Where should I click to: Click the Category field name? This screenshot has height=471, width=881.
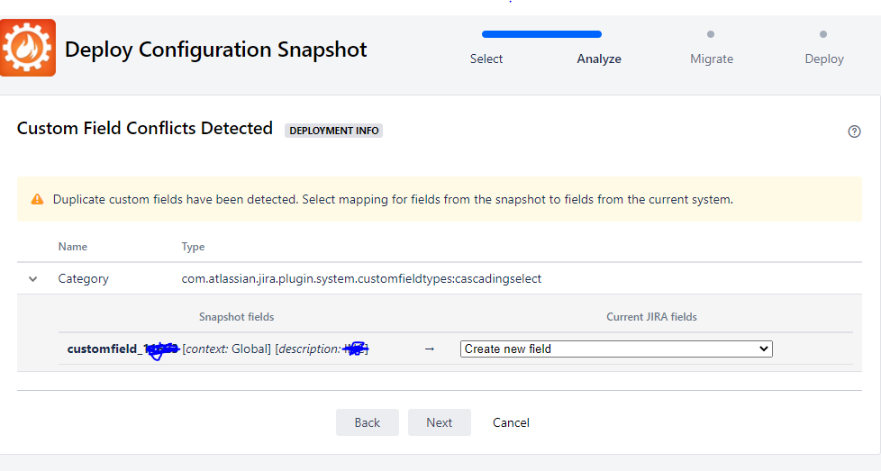point(83,279)
